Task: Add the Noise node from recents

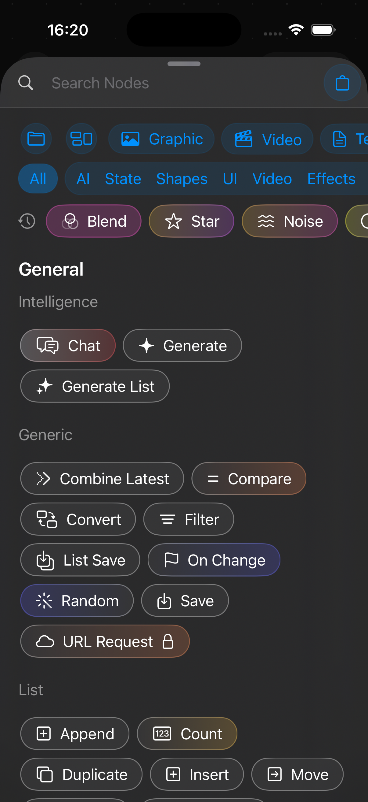Action: click(x=290, y=221)
